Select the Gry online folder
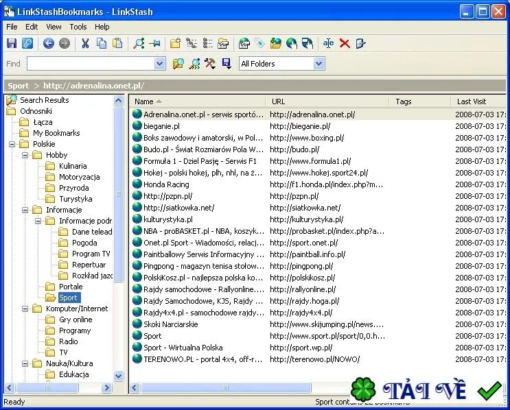510x410 pixels. click(76, 319)
